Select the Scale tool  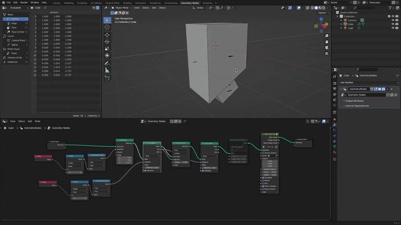[x=107, y=49]
